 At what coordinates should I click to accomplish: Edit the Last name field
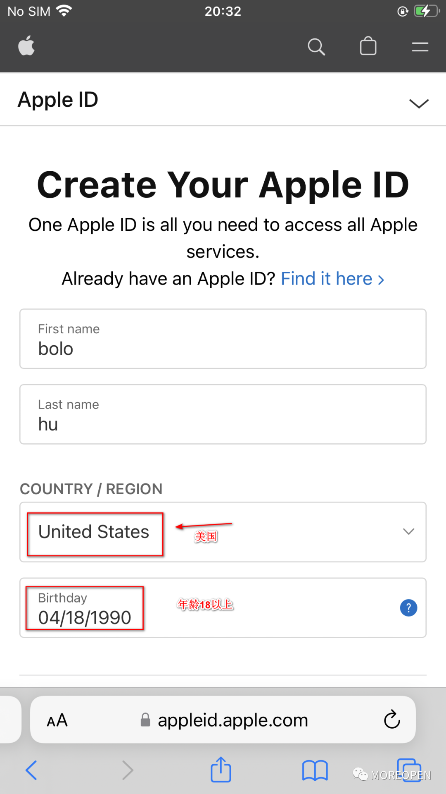coord(223,414)
